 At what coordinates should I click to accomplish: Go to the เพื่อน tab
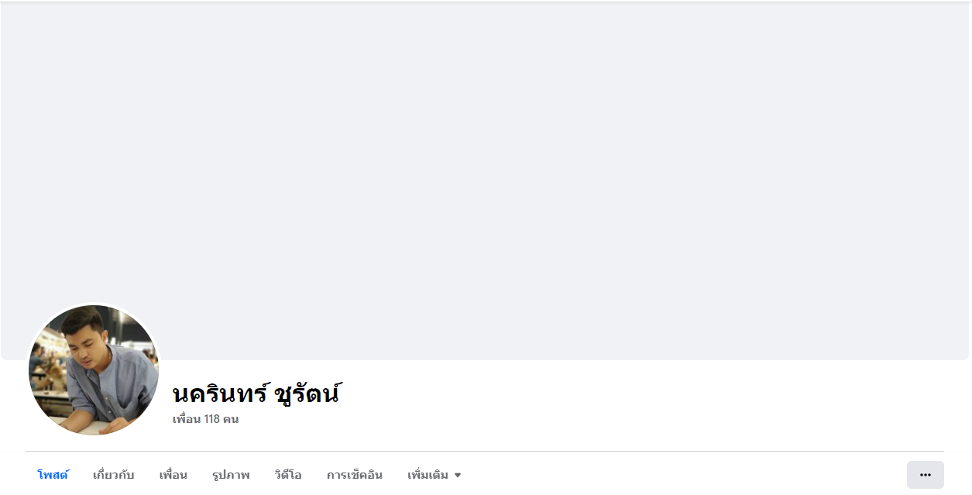tap(173, 475)
